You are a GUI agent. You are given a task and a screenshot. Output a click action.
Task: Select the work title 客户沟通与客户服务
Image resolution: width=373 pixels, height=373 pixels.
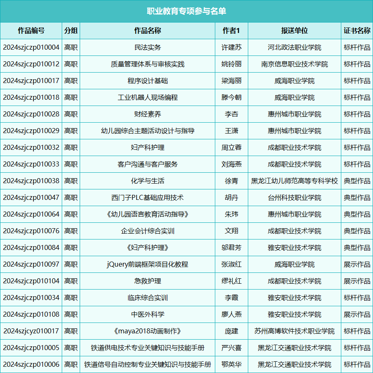(x=147, y=164)
